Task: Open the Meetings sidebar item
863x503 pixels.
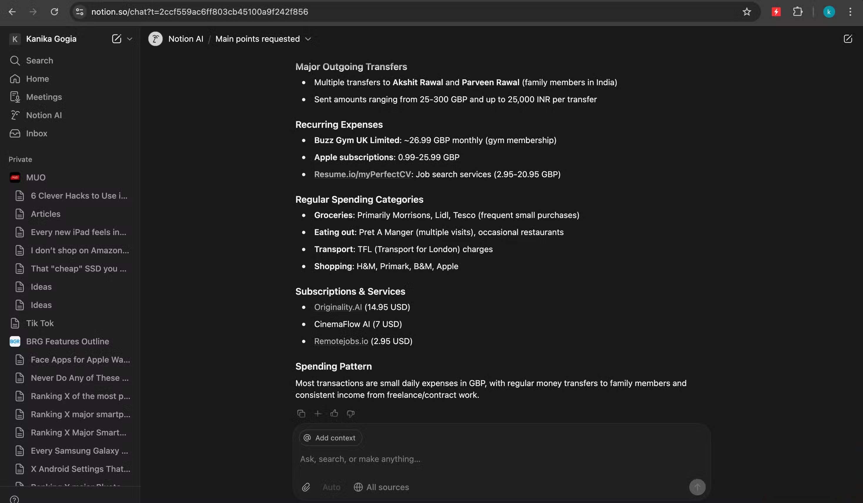Action: 44,97
